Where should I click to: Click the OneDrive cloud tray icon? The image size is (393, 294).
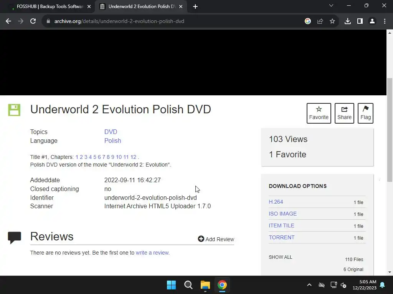(322, 285)
